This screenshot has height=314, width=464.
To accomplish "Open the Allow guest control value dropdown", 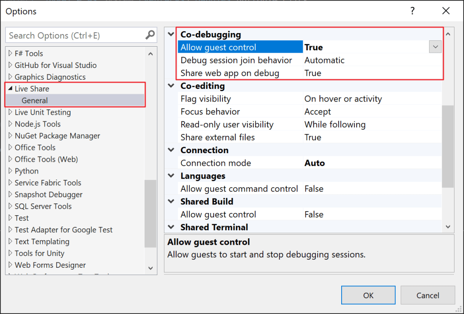I will tap(435, 47).
